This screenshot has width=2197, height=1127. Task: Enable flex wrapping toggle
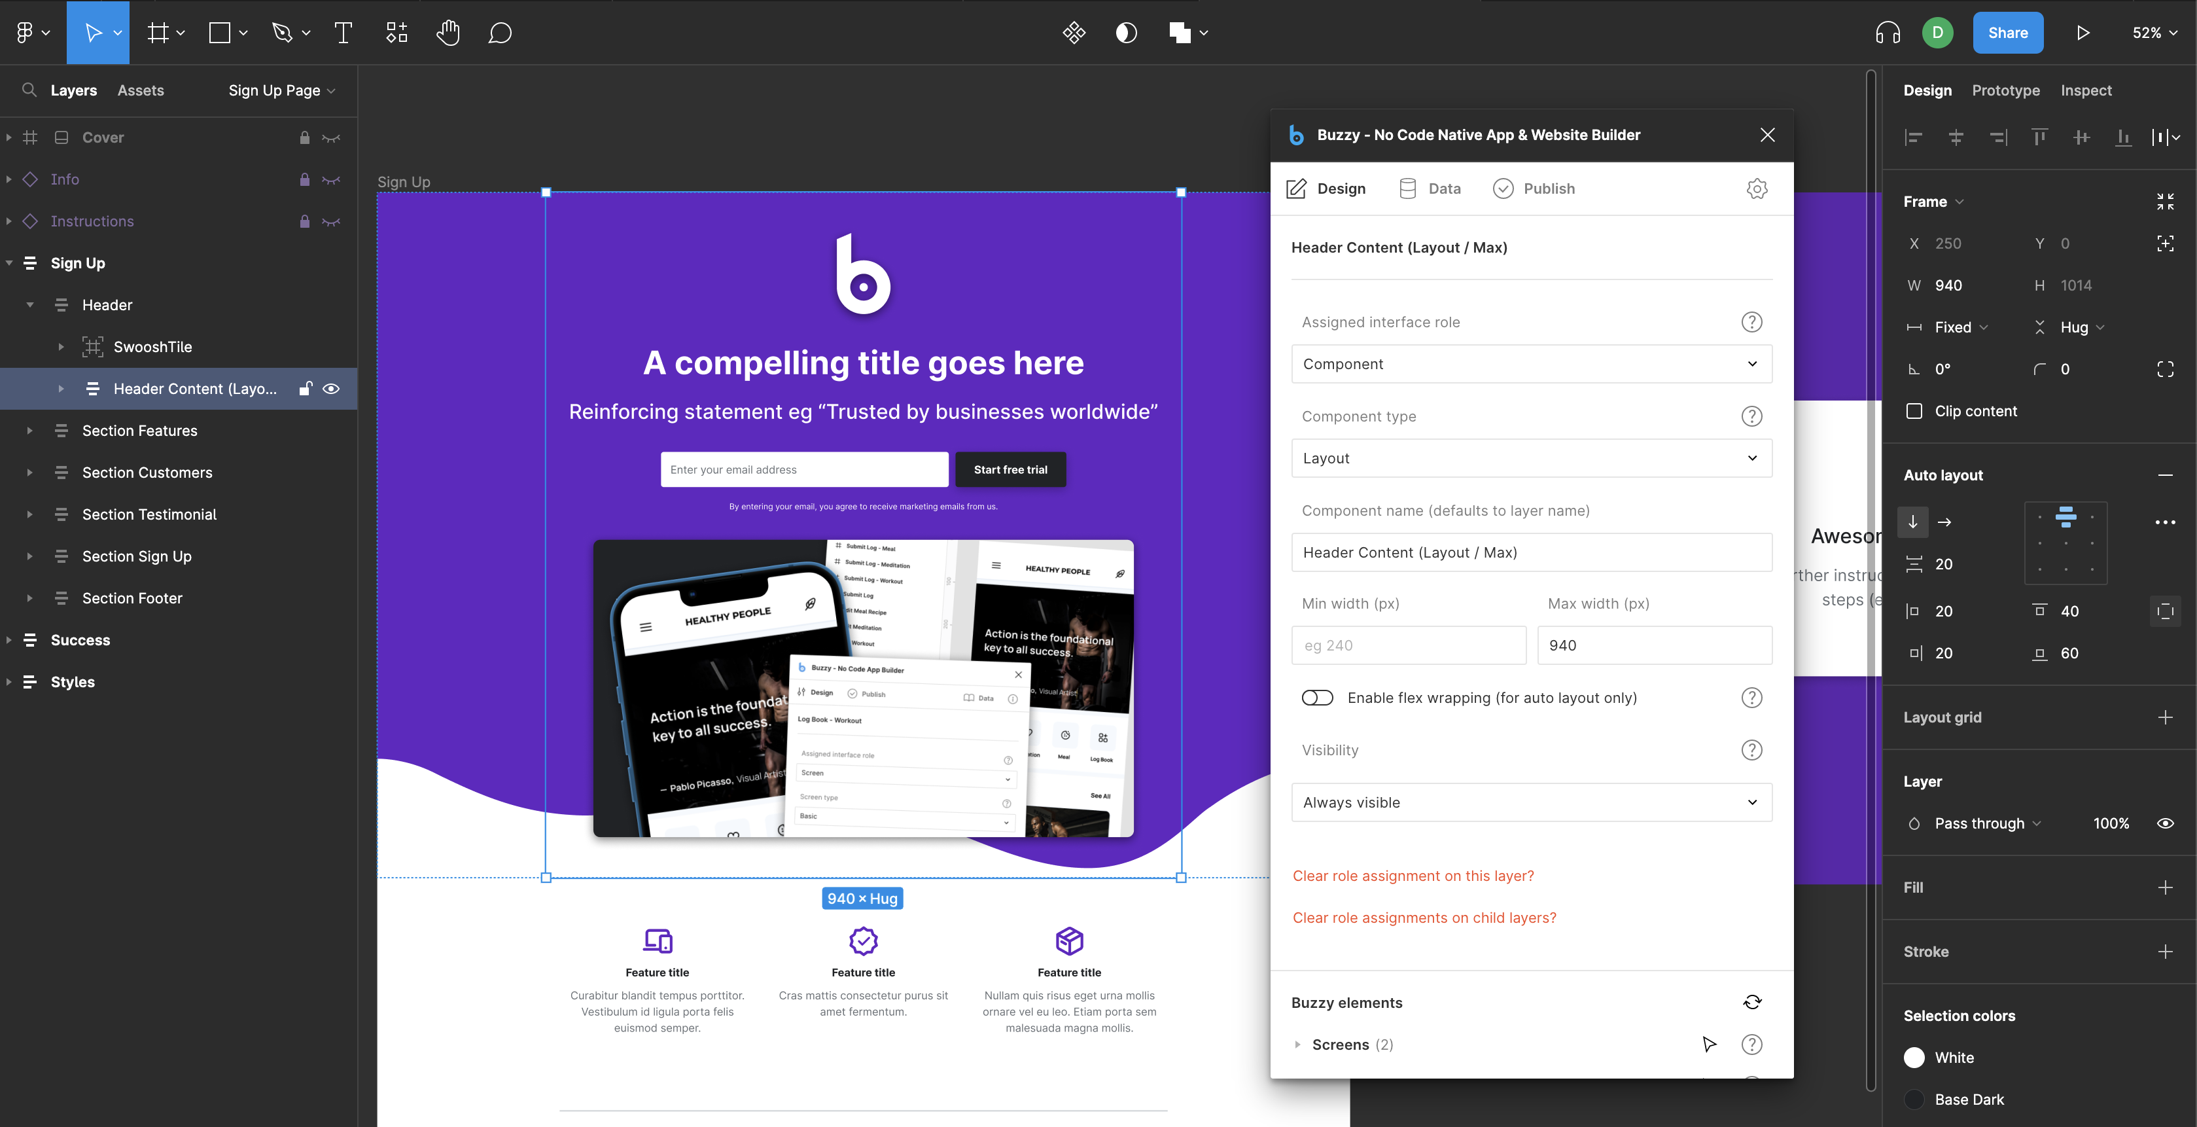1317,698
